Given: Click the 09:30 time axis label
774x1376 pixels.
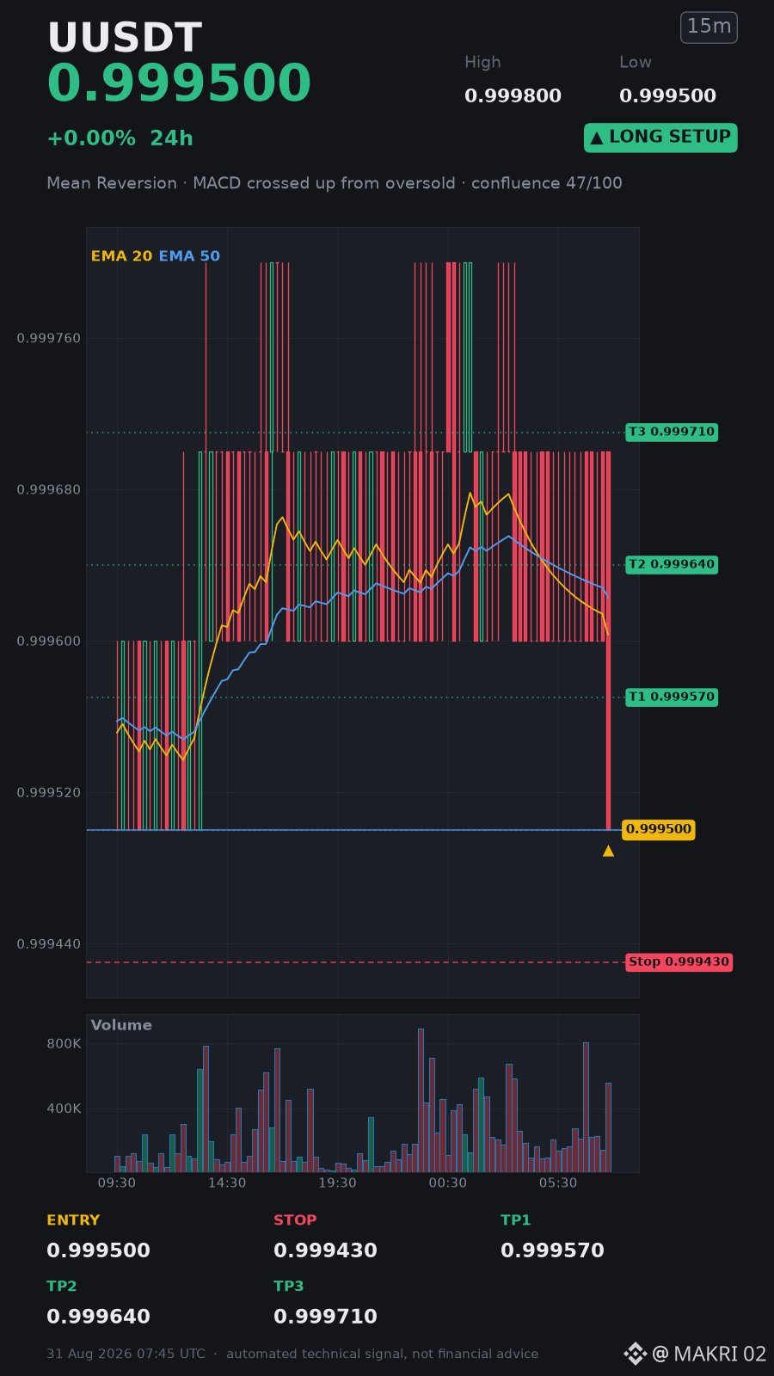Looking at the screenshot, I should click(x=117, y=1183).
